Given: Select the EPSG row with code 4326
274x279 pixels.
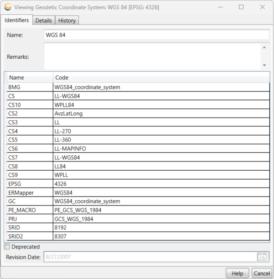Looking at the screenshot, I should pyautogui.click(x=138, y=184).
